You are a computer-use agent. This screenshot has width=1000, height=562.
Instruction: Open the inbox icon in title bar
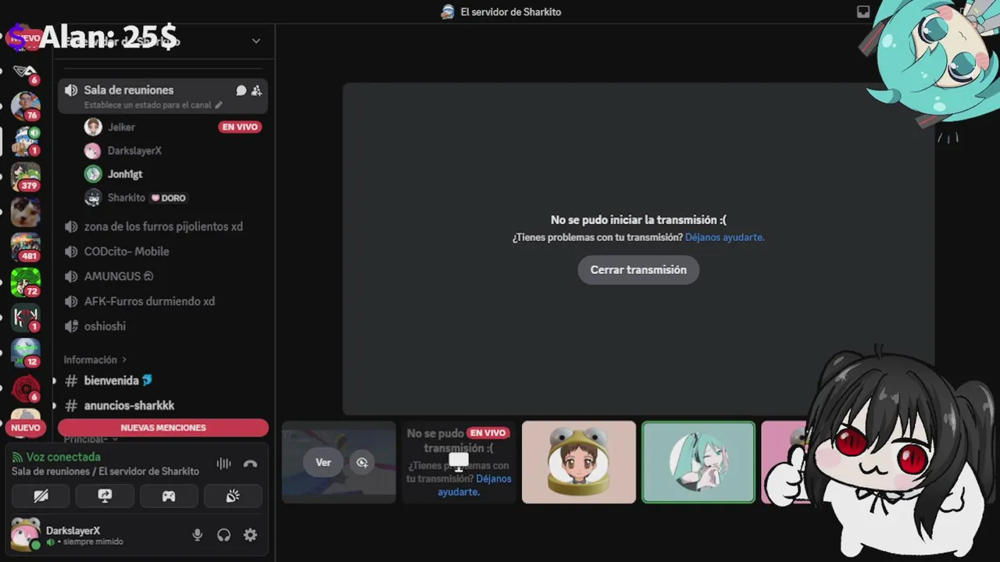pyautogui.click(x=863, y=12)
